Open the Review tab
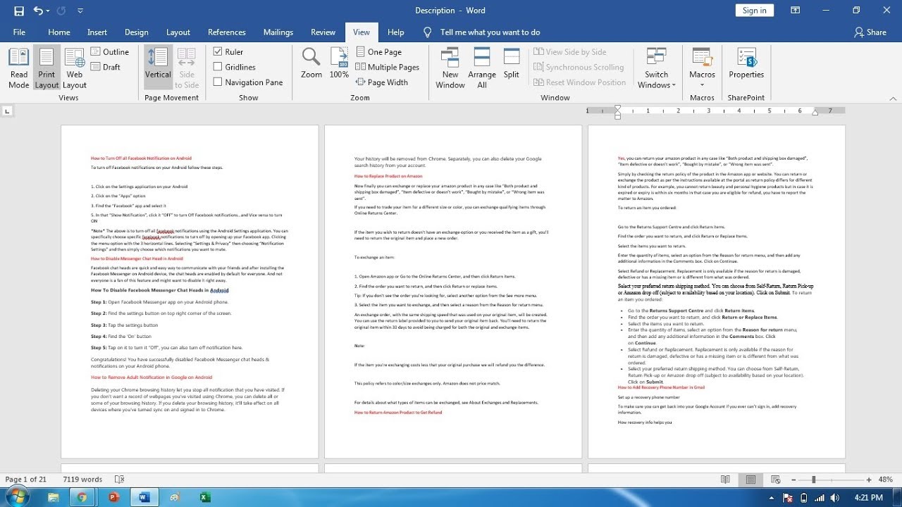This screenshot has width=902, height=507. click(323, 32)
